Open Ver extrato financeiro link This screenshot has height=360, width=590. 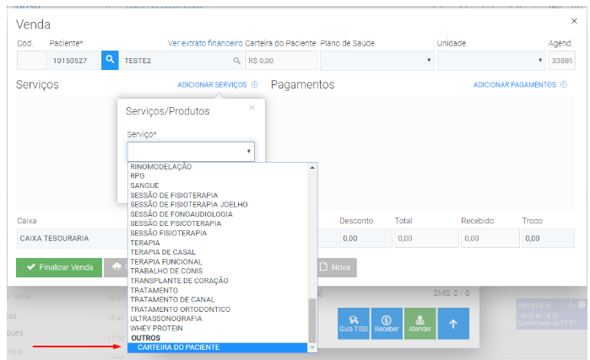[x=205, y=43]
